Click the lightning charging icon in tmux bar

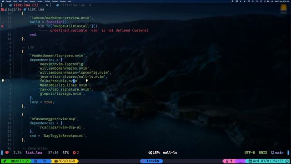231,161
